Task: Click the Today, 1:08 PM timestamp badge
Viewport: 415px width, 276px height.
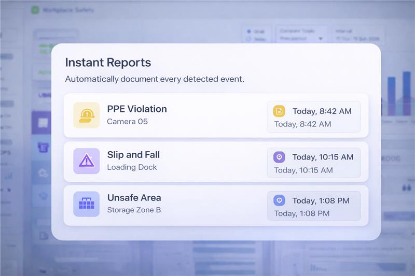Action: tap(313, 207)
